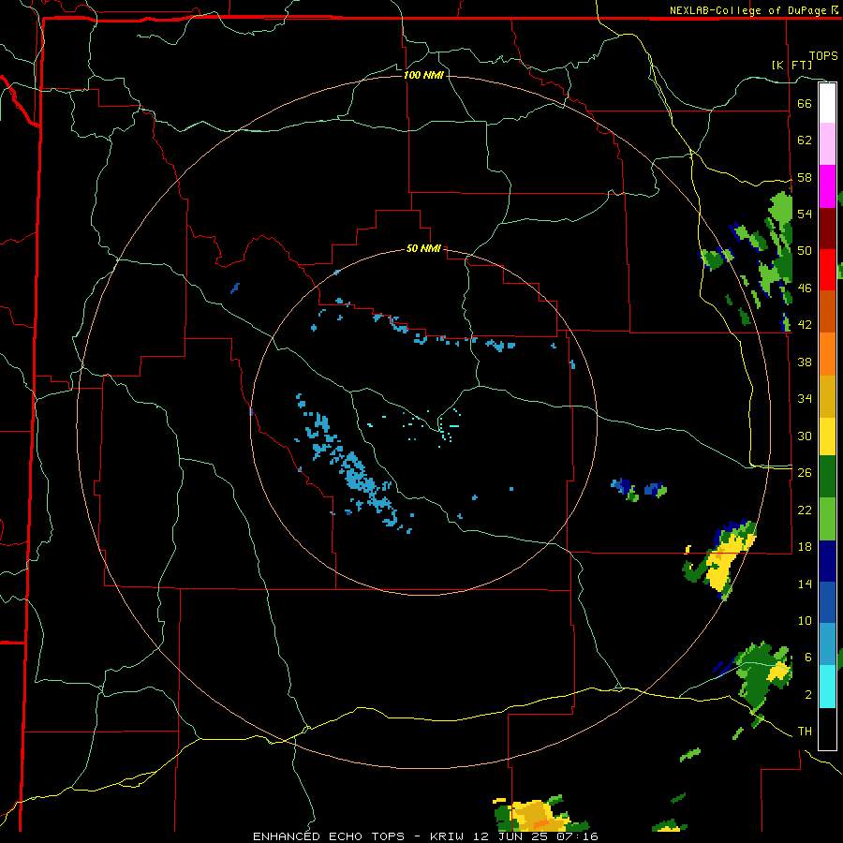Pick the light blue legend swatch
Screen dimensions: 843x843
(827, 643)
